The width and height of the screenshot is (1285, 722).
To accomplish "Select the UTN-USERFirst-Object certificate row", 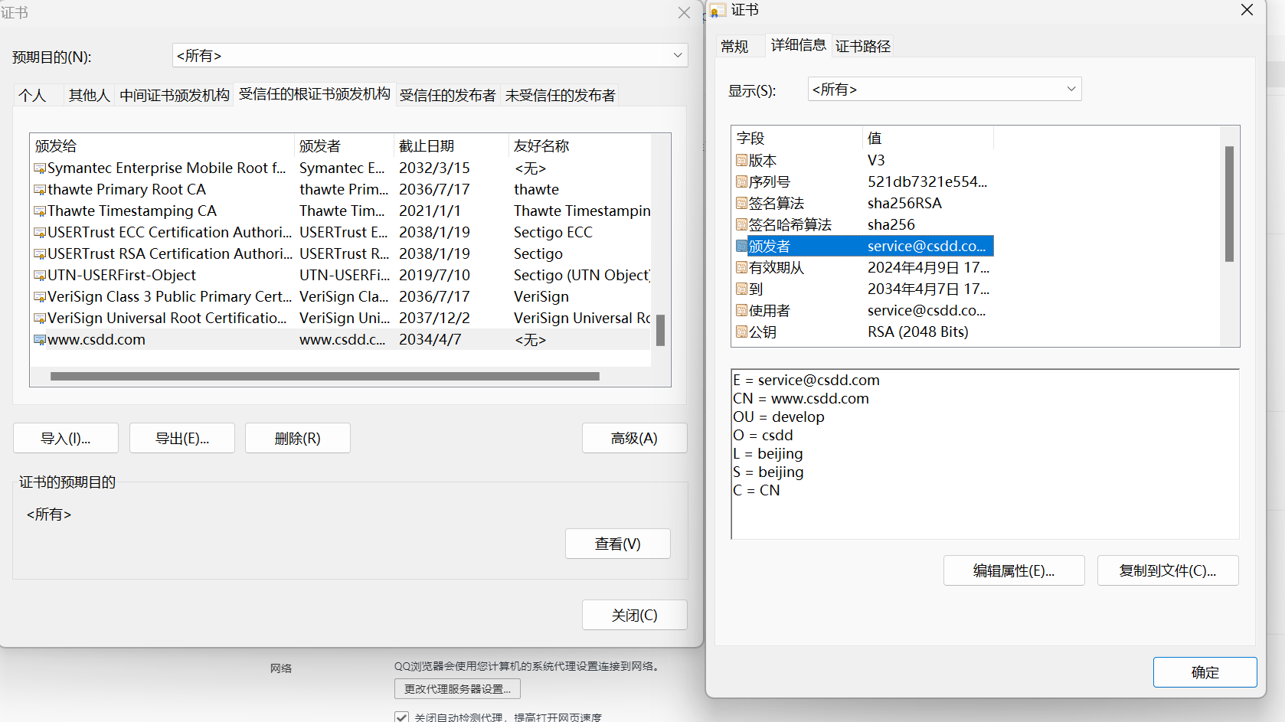I will tap(341, 275).
